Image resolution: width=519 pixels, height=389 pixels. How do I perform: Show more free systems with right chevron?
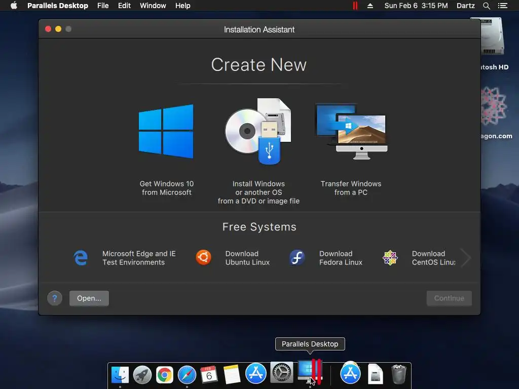coord(466,258)
